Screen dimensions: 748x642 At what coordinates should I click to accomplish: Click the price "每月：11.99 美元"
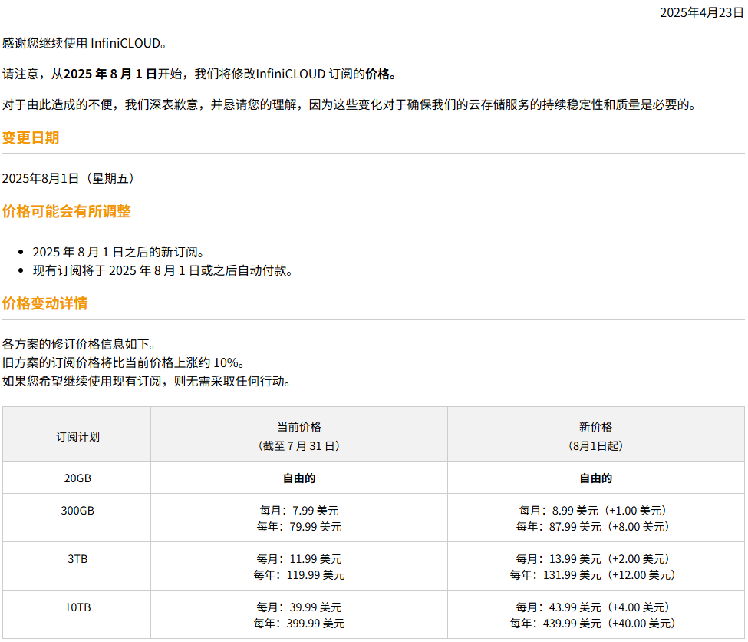coord(299,559)
